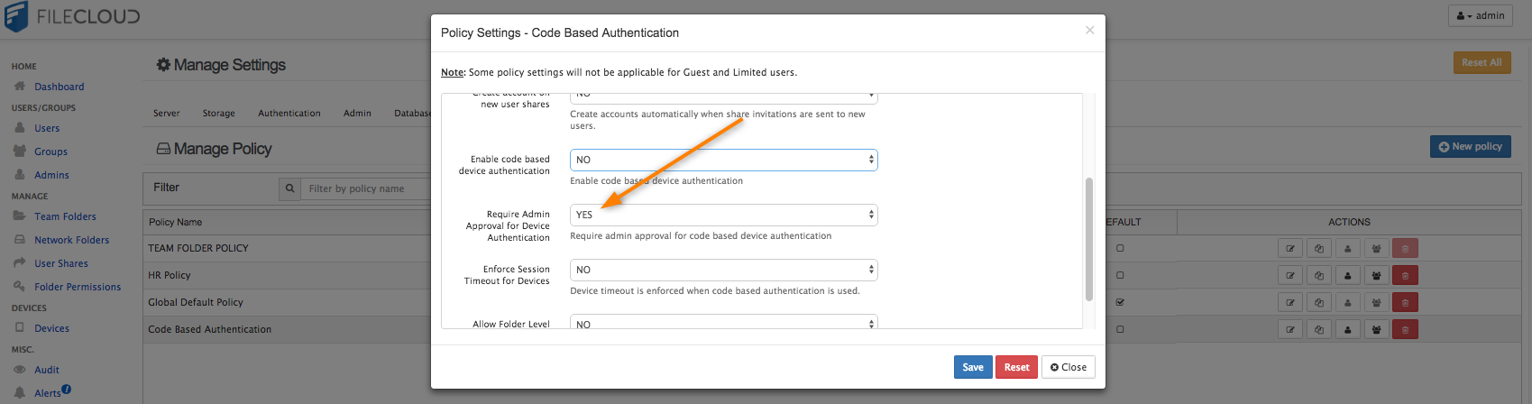This screenshot has height=404, width=1532.
Task: Toggle default checkbox for Code Based Authentication
Action: (x=1120, y=329)
